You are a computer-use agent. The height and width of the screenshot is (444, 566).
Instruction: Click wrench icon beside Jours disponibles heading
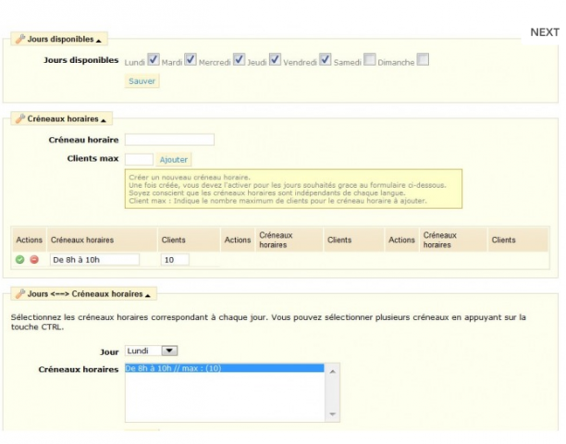click(19, 40)
